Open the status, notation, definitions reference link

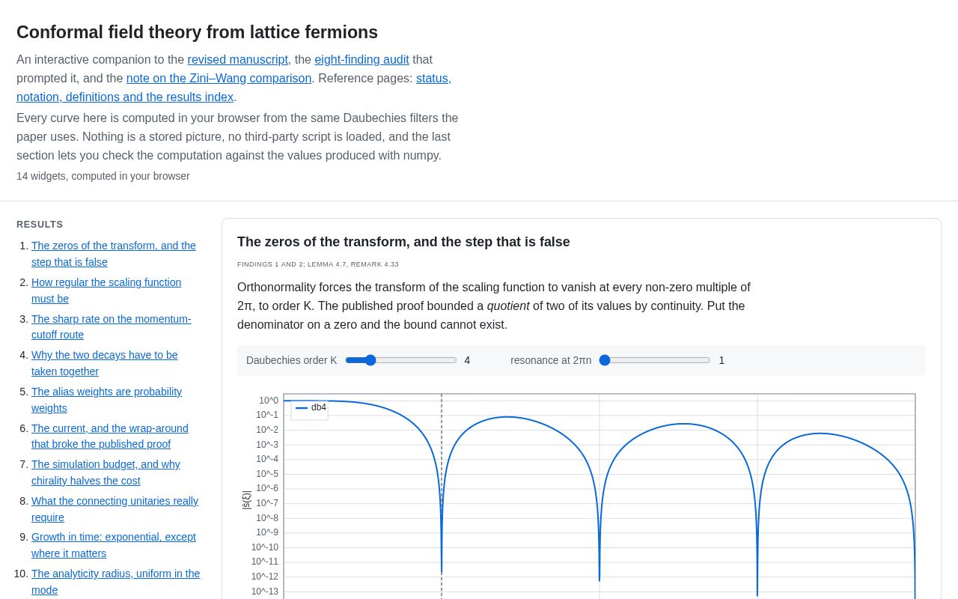coord(234,88)
